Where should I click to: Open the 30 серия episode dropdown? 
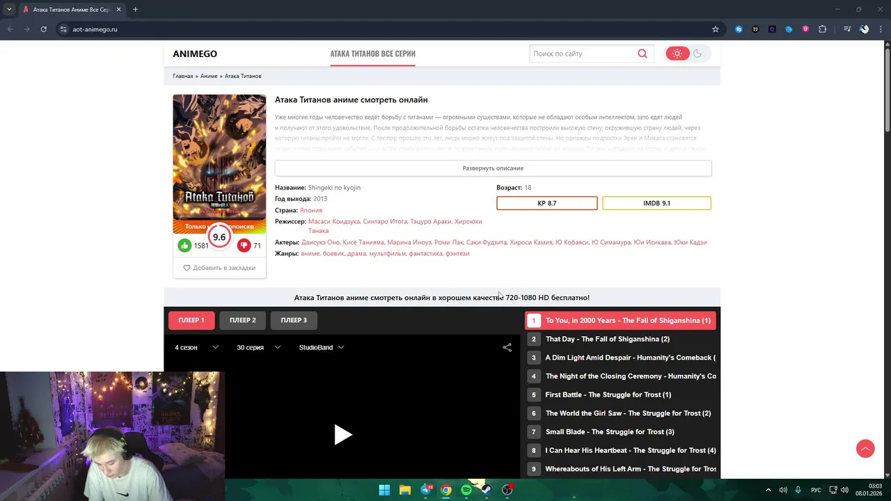[x=258, y=347]
